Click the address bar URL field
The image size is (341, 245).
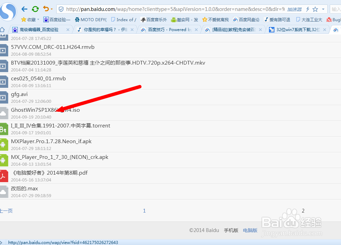point(175,9)
